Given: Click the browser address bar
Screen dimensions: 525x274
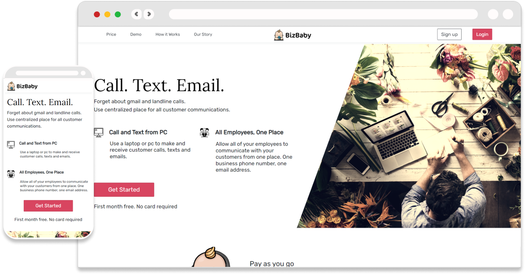Looking at the screenshot, I should (323, 14).
